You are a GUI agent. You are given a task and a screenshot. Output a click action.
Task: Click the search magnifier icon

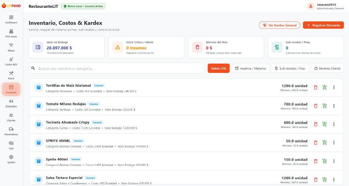(x=33, y=68)
